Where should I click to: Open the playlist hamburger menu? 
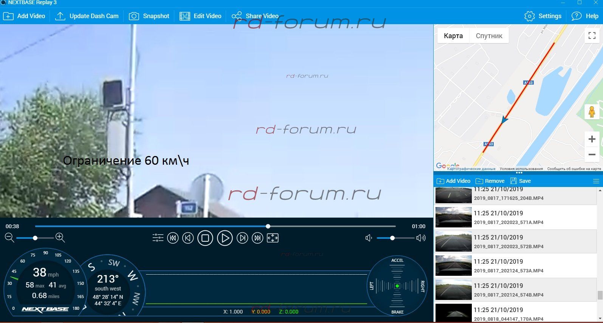click(x=596, y=181)
